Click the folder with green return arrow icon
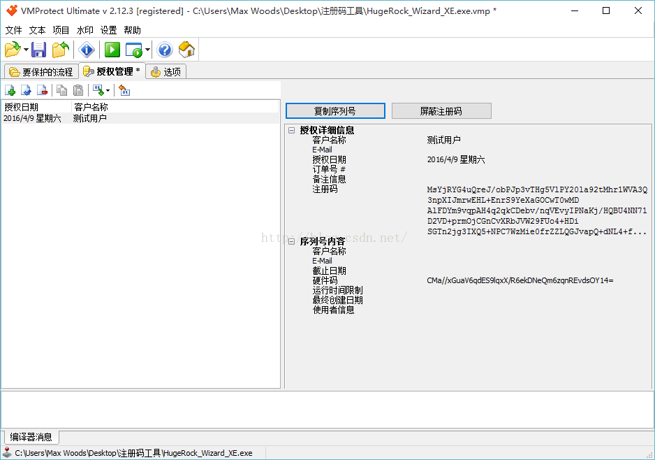Image resolution: width=655 pixels, height=460 pixels. click(x=61, y=50)
